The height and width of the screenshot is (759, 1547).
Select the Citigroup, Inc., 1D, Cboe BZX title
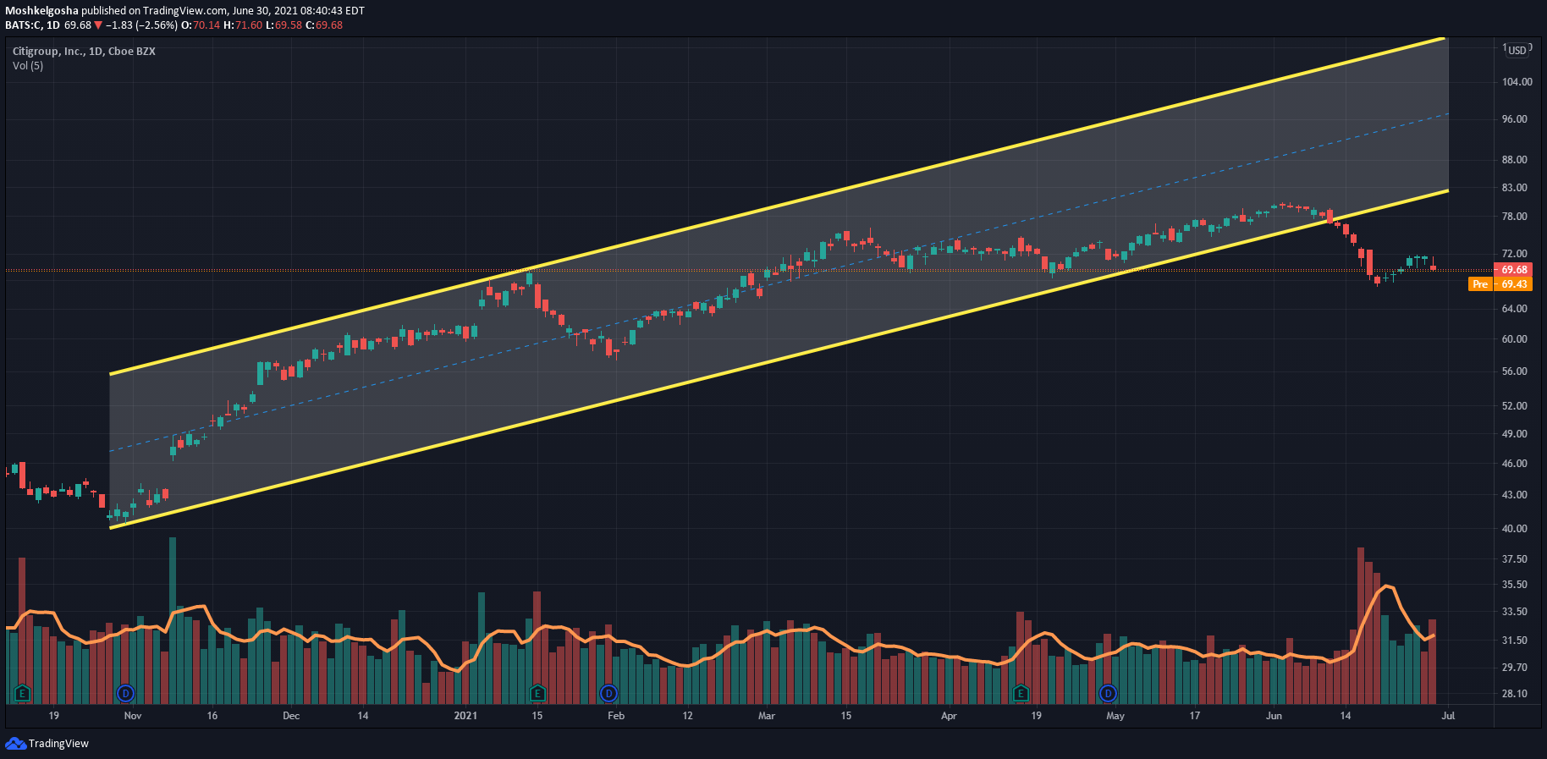tap(84, 52)
